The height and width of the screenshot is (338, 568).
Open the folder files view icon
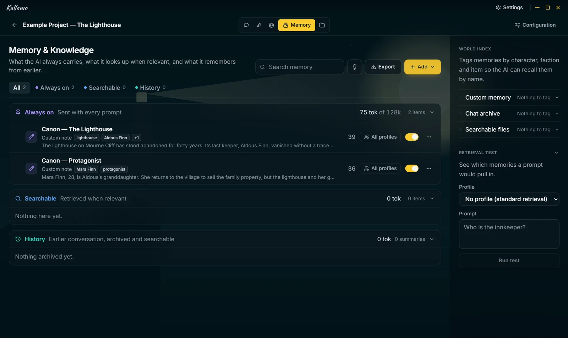tap(322, 25)
